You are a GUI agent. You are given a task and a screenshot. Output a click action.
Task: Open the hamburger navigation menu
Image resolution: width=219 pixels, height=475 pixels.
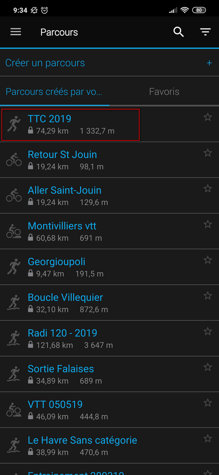pos(16,32)
